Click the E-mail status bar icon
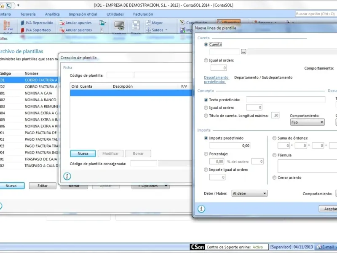The height and width of the screenshot is (253, 337). tap(319, 247)
